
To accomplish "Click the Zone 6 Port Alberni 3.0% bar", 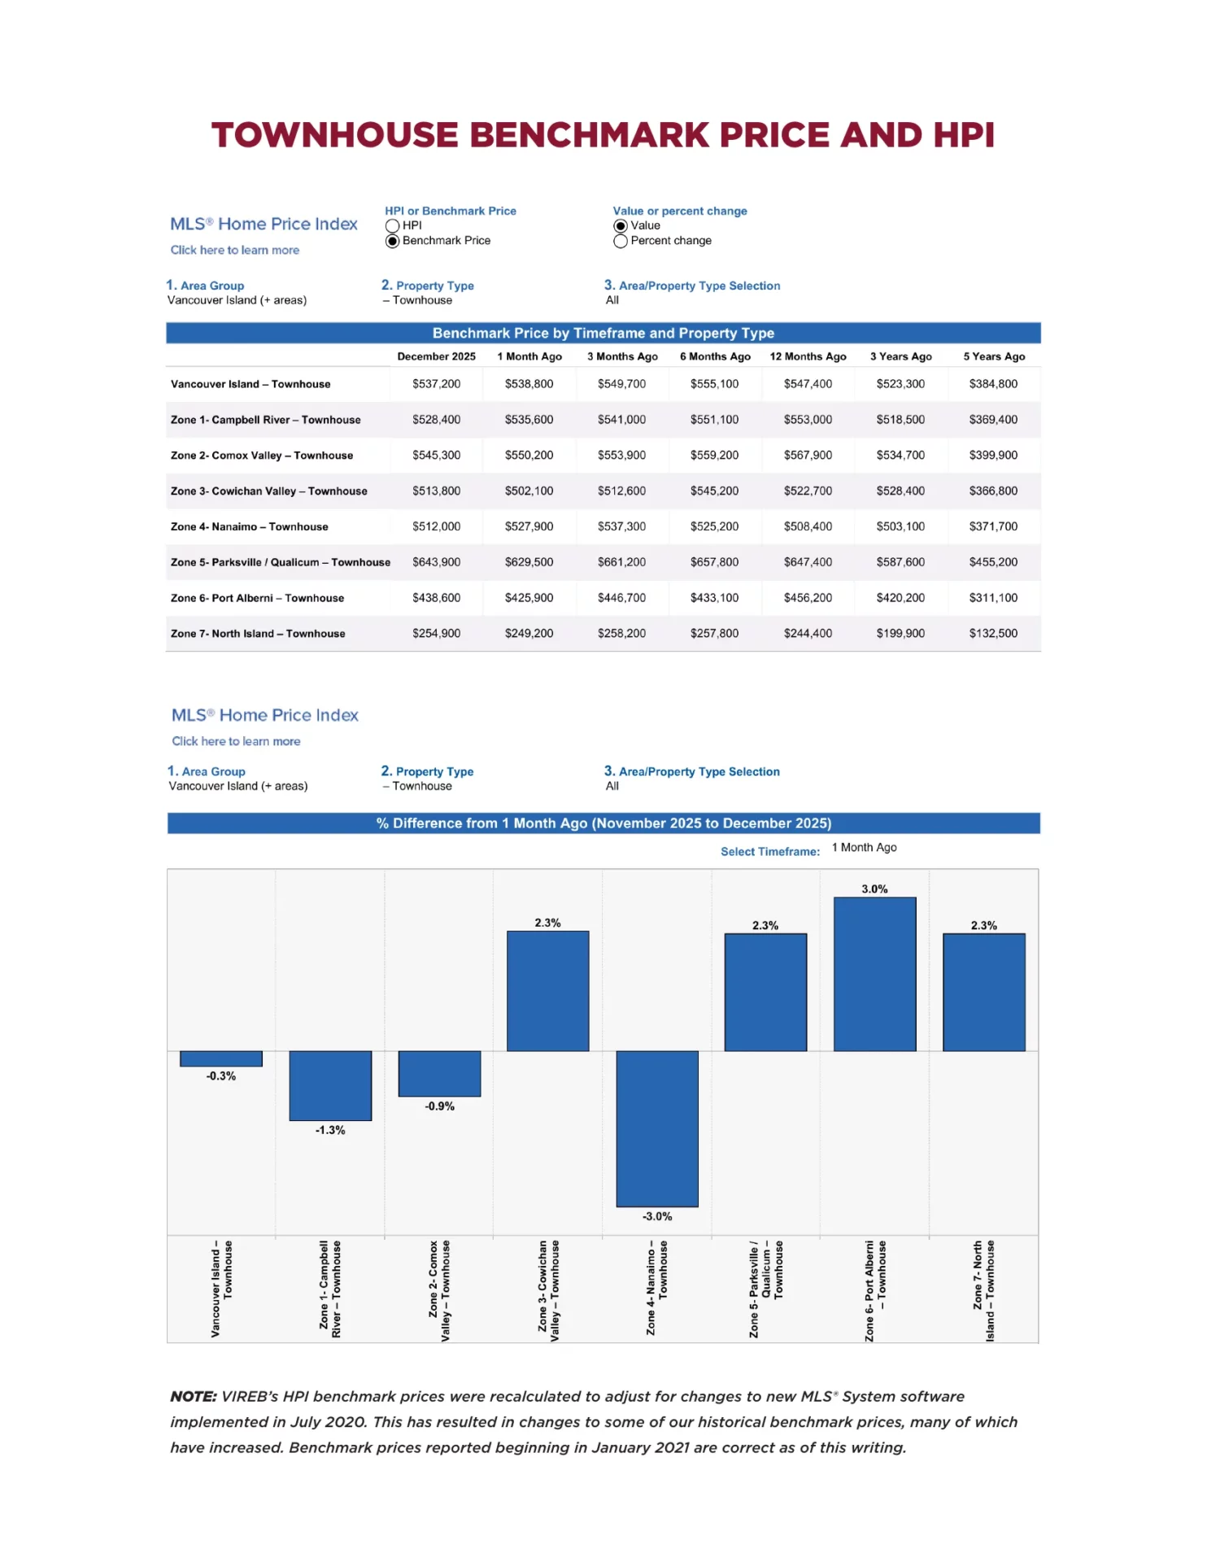I will tap(874, 974).
